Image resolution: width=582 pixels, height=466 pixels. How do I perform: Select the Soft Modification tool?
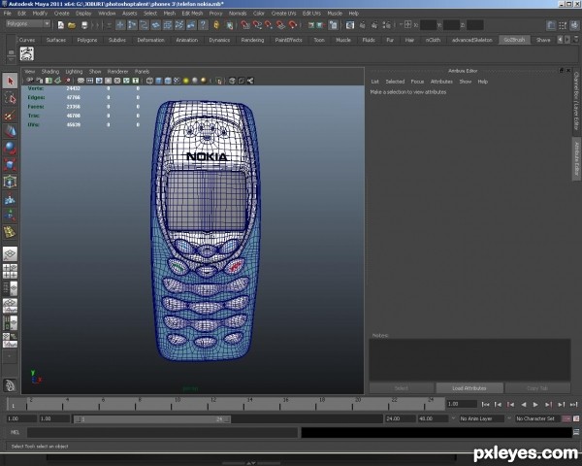(x=10, y=199)
